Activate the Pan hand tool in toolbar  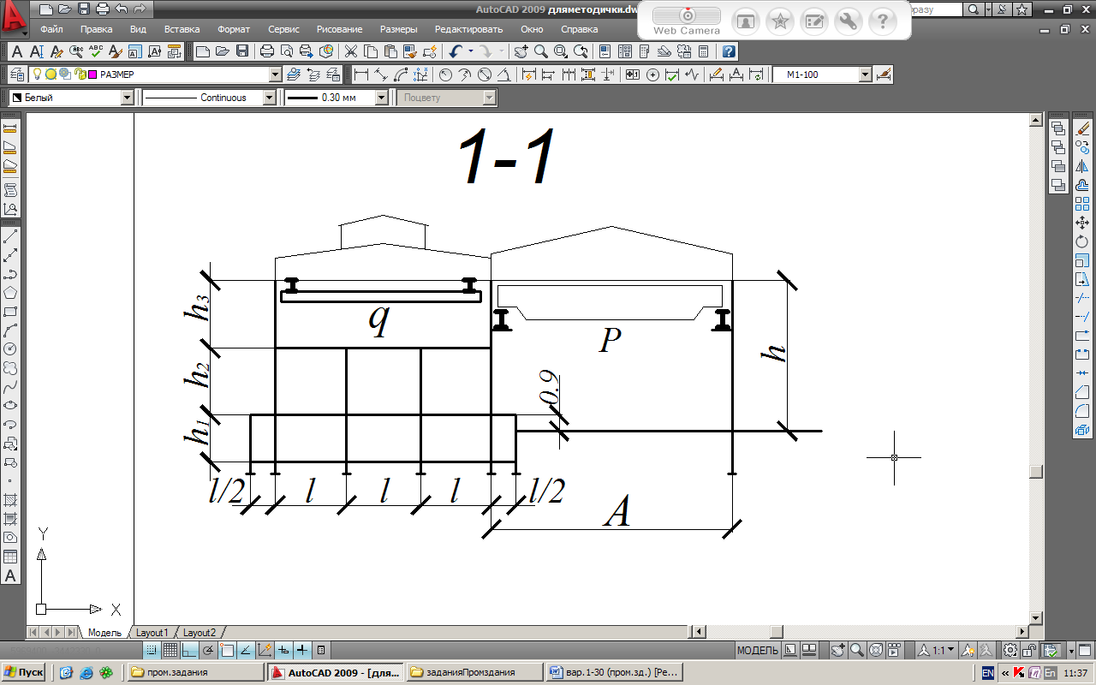pos(521,51)
